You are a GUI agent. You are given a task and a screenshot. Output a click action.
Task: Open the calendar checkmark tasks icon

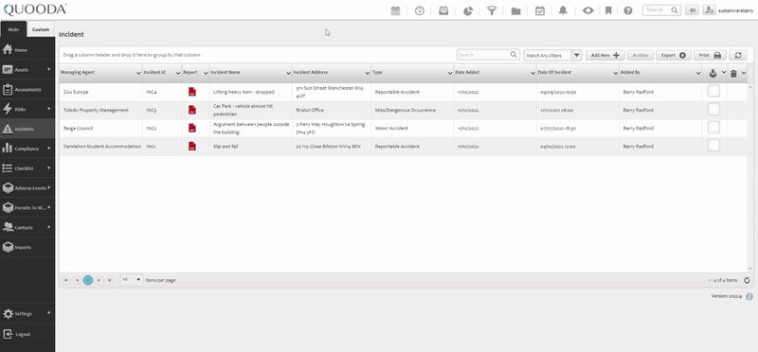[540, 10]
